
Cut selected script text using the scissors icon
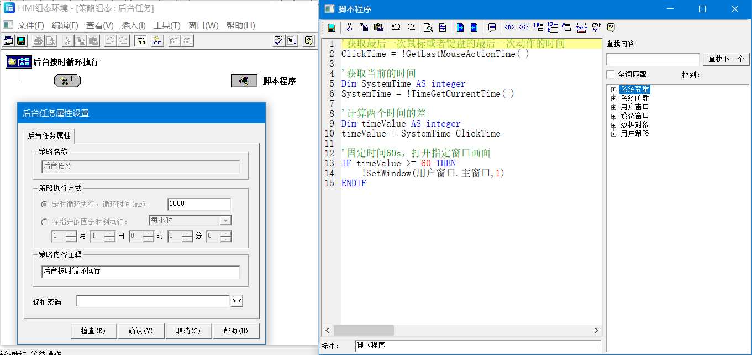(x=349, y=28)
